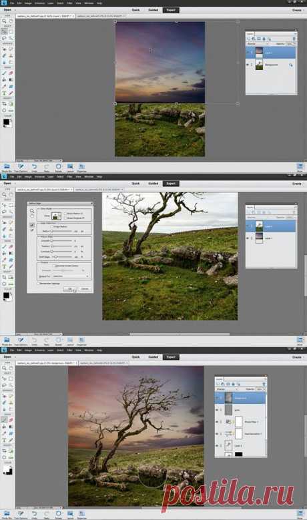The image size is (307, 520).
Task: Switch to Quick mode in sky-transform window
Action: coord(136,10)
